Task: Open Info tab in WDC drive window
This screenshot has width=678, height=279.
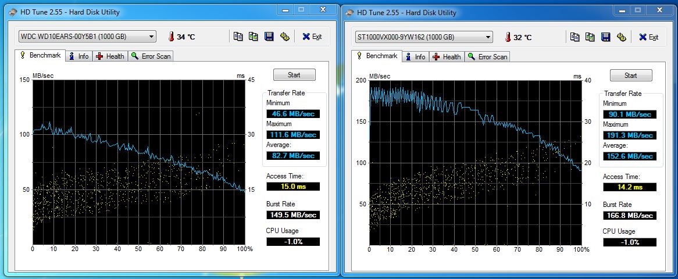Action: pos(78,56)
